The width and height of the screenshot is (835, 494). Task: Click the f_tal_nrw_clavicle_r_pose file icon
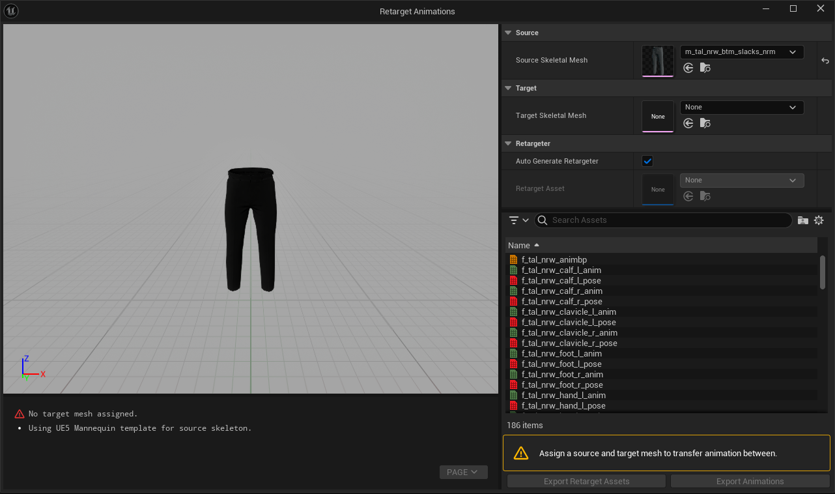click(x=513, y=343)
